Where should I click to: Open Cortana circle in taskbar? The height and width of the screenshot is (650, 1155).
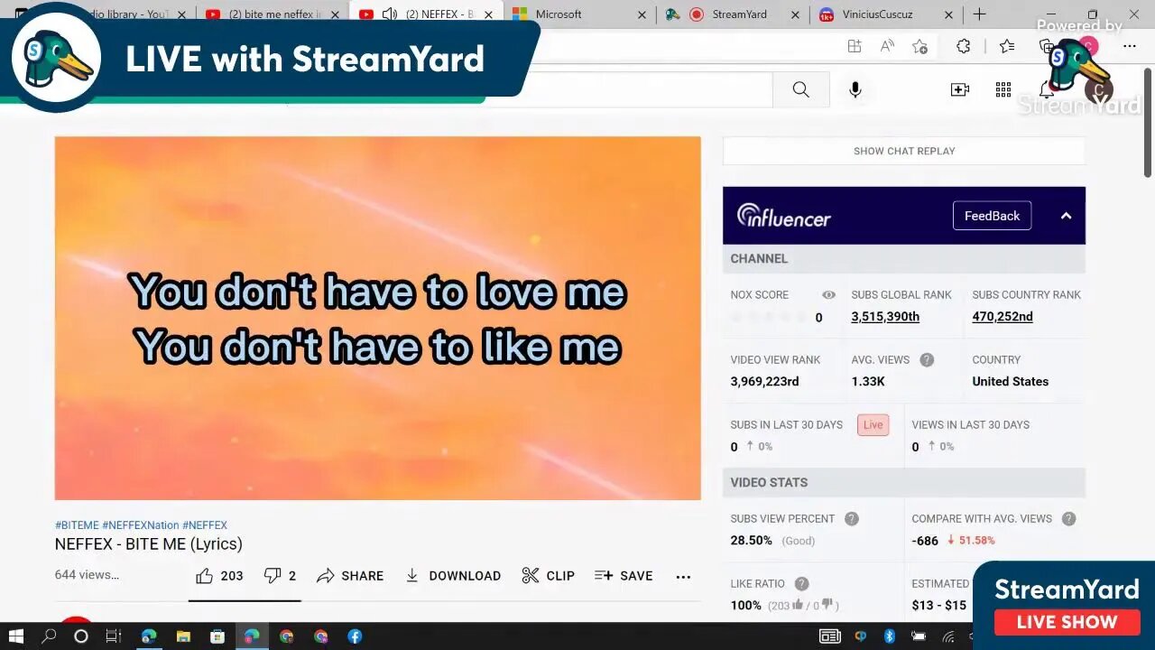(x=81, y=636)
